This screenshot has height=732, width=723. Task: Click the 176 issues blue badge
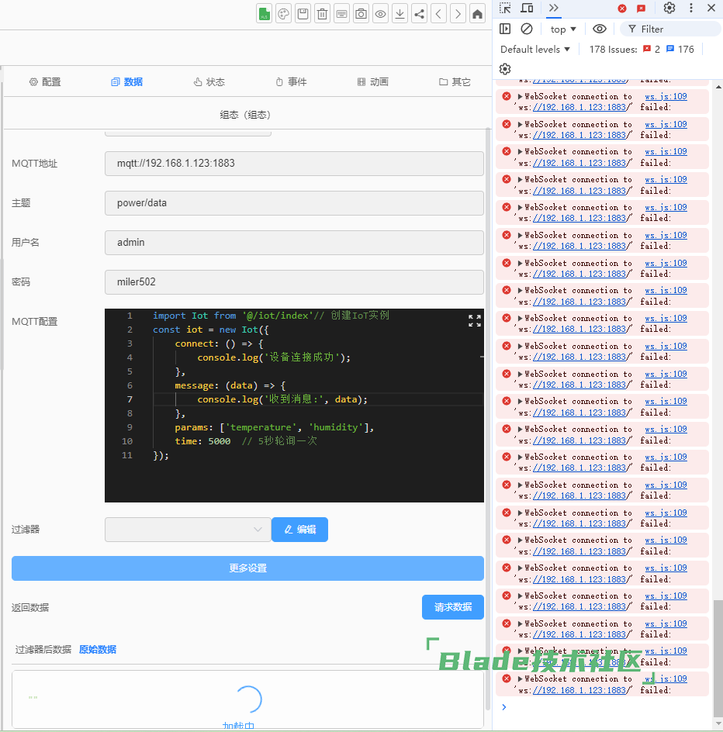tap(680, 50)
